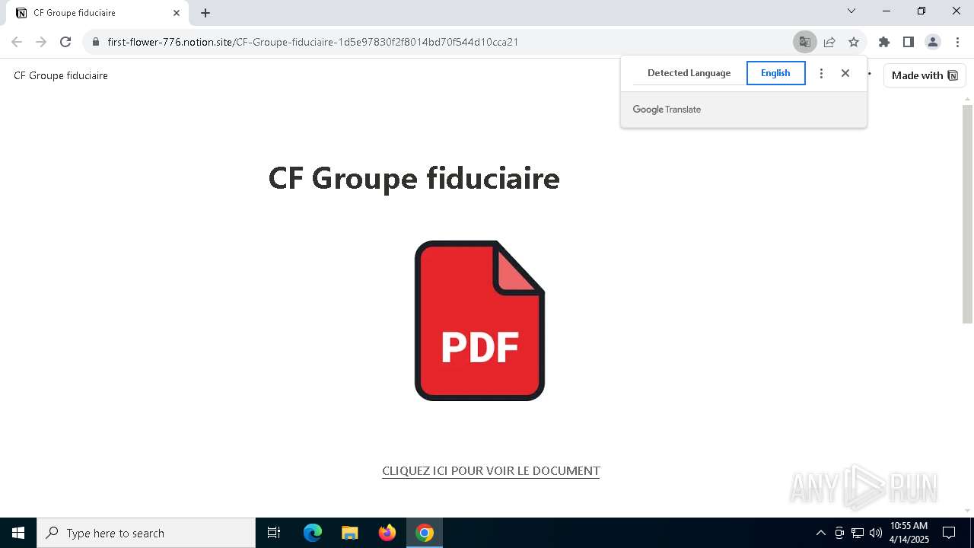Open the Google Translate icon in address bar
The image size is (974, 548).
click(x=804, y=42)
